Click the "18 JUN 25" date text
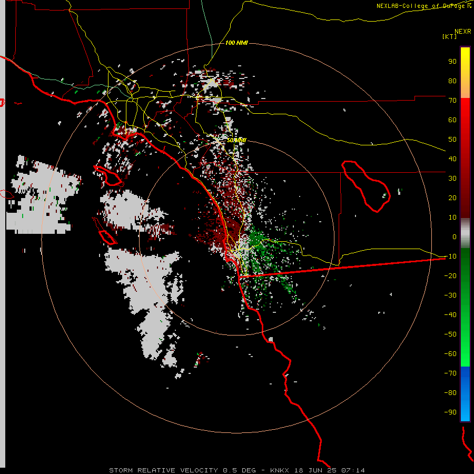This screenshot has width=474, height=474. (315, 470)
